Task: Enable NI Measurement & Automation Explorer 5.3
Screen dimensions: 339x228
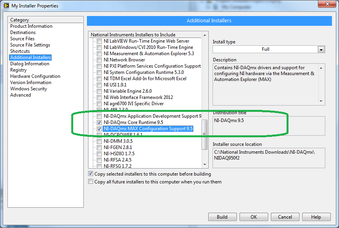Action: point(99,54)
